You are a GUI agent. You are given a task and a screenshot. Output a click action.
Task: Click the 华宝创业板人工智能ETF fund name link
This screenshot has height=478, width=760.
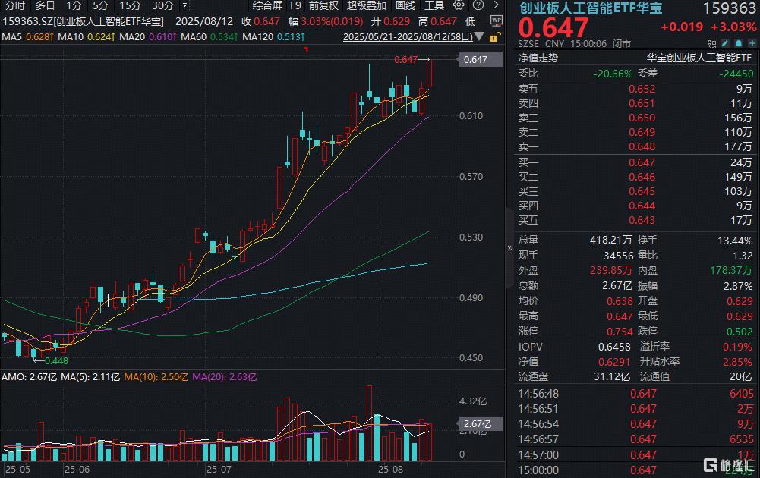(699, 58)
